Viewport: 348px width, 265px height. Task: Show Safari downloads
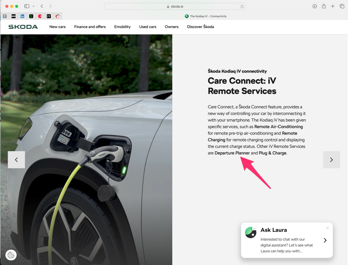[315, 6]
